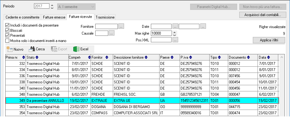Toggle Includi i documenti da presentare
Viewport: 290px width, 117px height.
coord(7,25)
